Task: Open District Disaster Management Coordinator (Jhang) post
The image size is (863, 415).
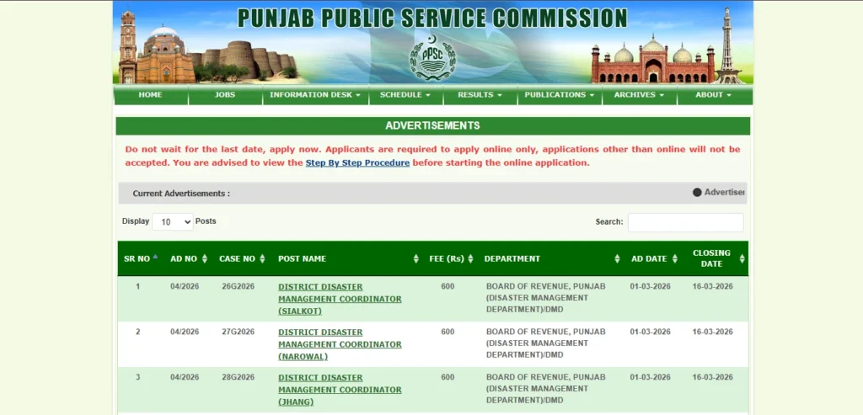Action: [x=340, y=390]
